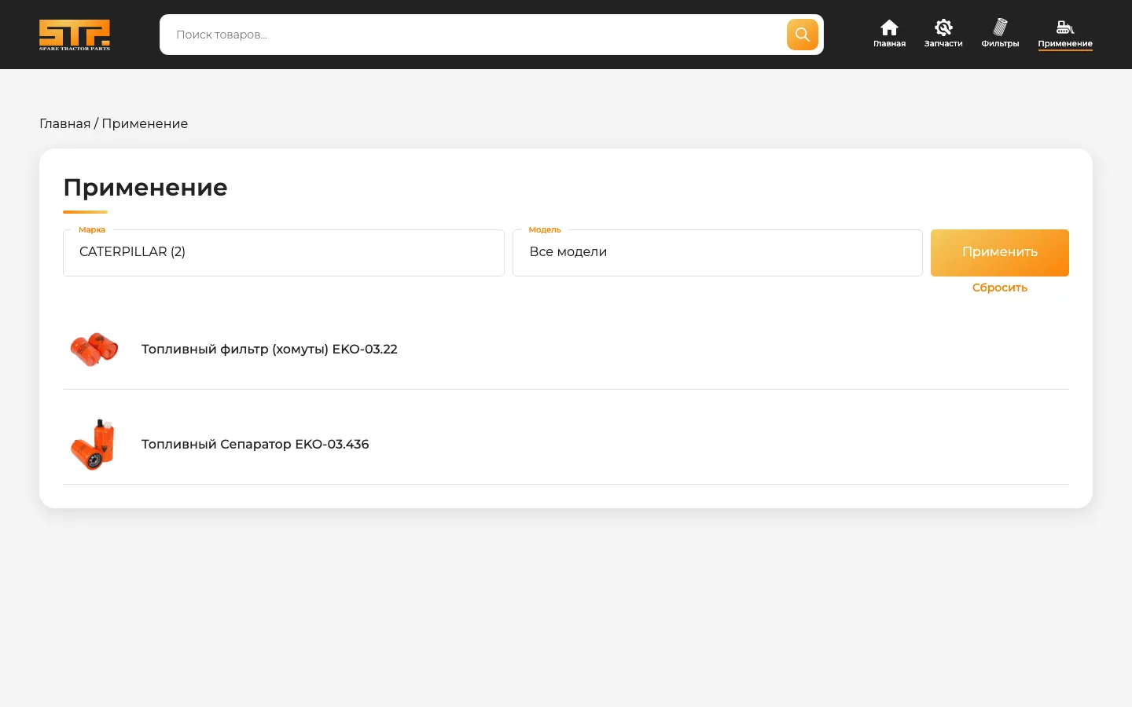Select the Фильтры menu label
The height and width of the screenshot is (707, 1132).
[1000, 44]
